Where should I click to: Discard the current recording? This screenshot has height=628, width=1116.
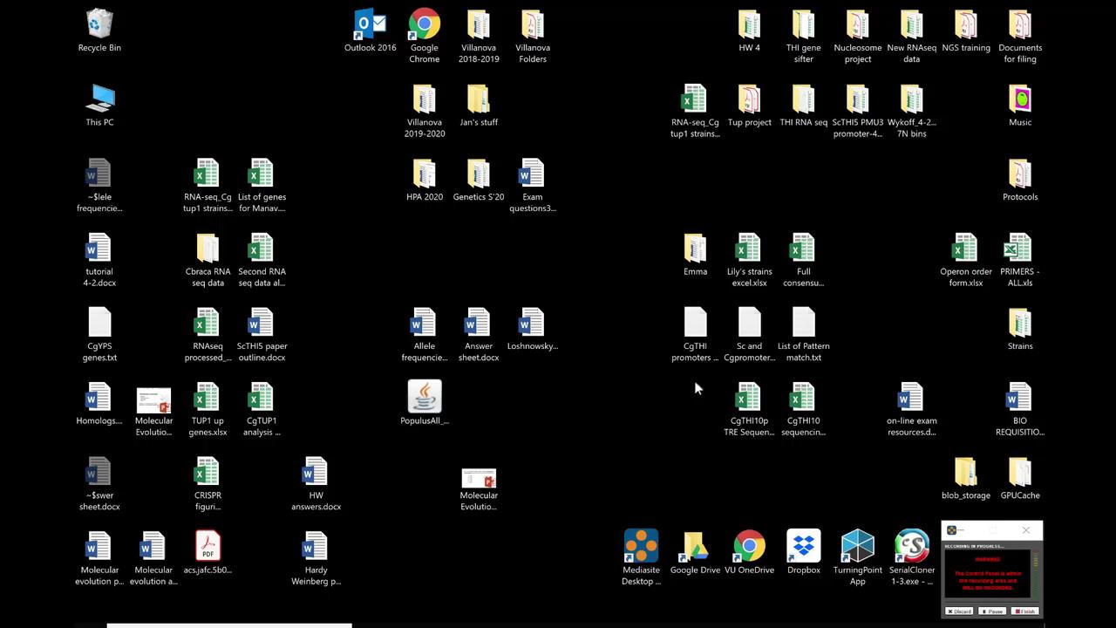[959, 611]
